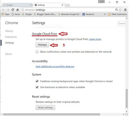129x116 pixels.
Task: Uncheck continue running background apps
Action: tap(37, 81)
